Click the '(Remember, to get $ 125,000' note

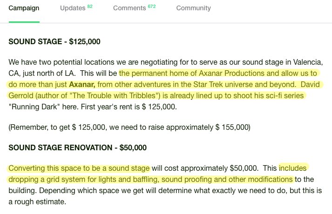click(57, 127)
